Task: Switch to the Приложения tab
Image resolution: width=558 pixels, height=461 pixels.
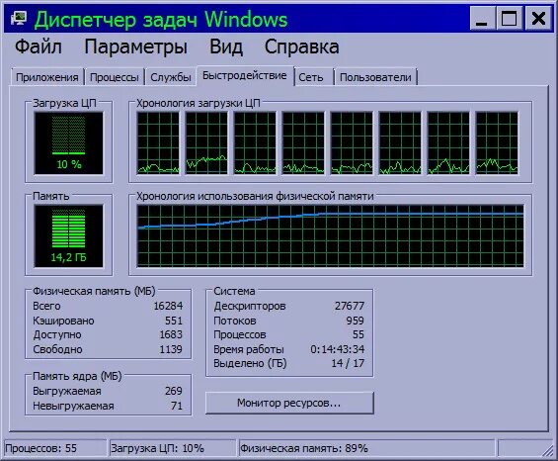Action: [x=47, y=77]
